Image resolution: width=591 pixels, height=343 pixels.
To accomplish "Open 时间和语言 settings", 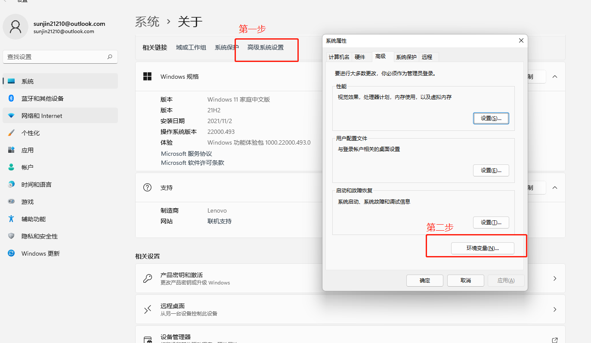I will (60, 184).
